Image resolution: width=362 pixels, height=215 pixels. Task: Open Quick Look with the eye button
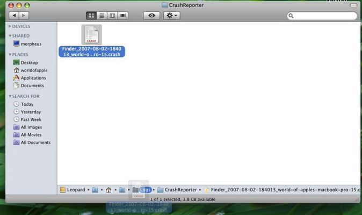click(151, 16)
